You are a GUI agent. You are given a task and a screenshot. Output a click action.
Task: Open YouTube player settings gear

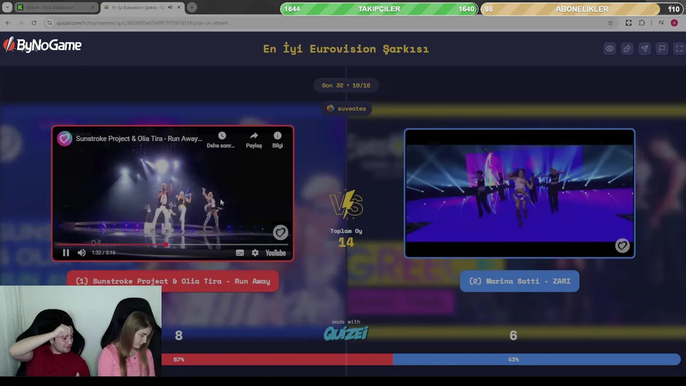click(x=255, y=253)
